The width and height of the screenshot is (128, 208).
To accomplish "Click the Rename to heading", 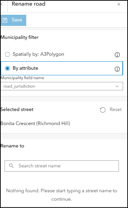I will 12,146.
